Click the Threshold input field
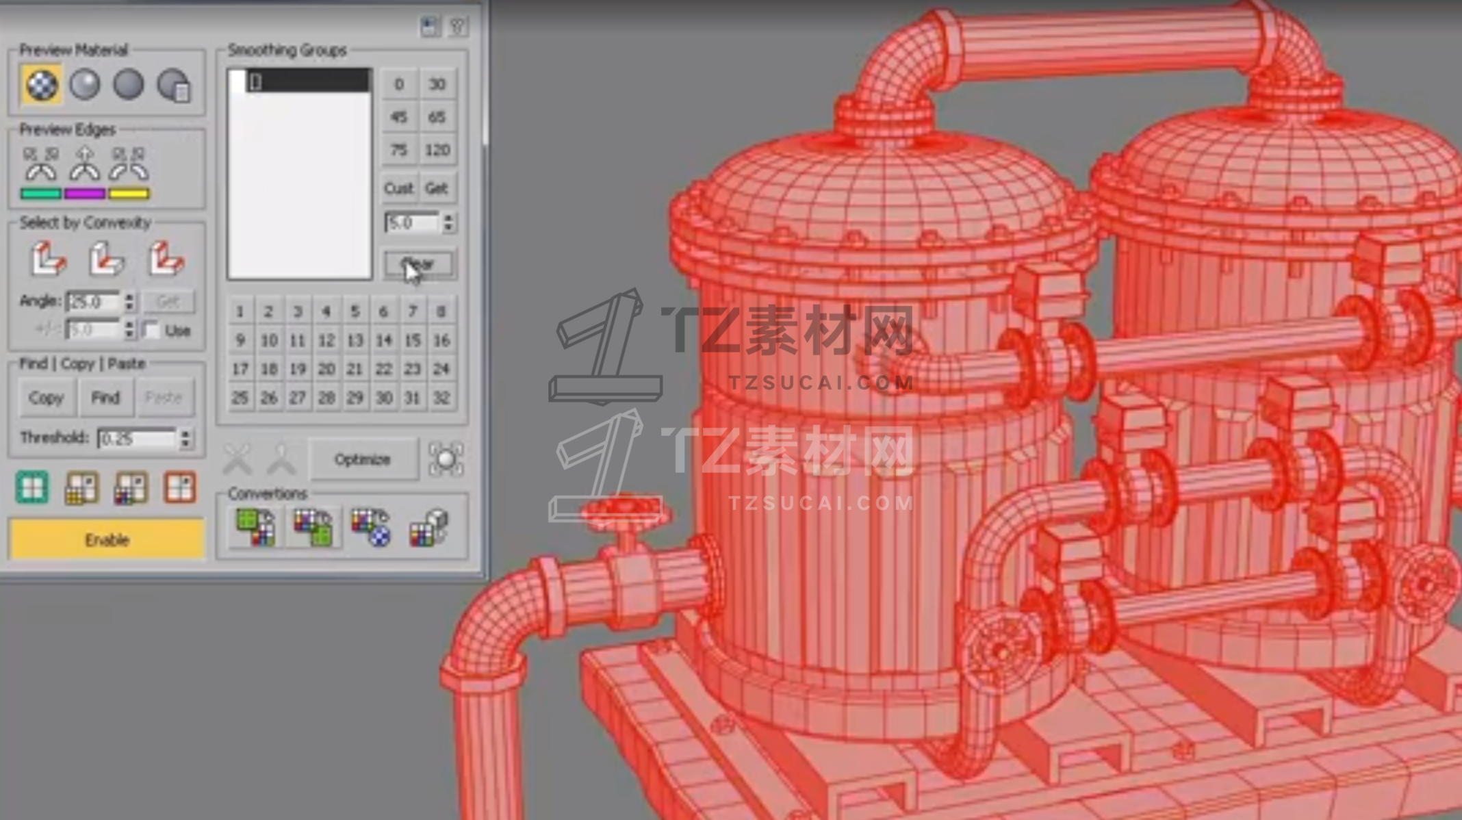 (136, 439)
